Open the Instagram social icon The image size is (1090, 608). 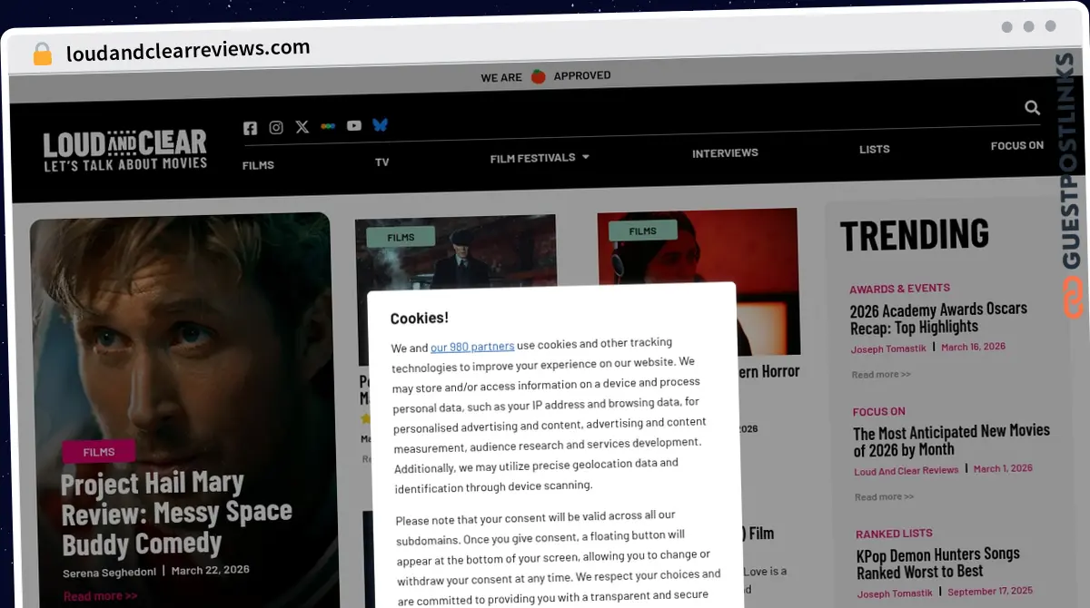point(276,128)
